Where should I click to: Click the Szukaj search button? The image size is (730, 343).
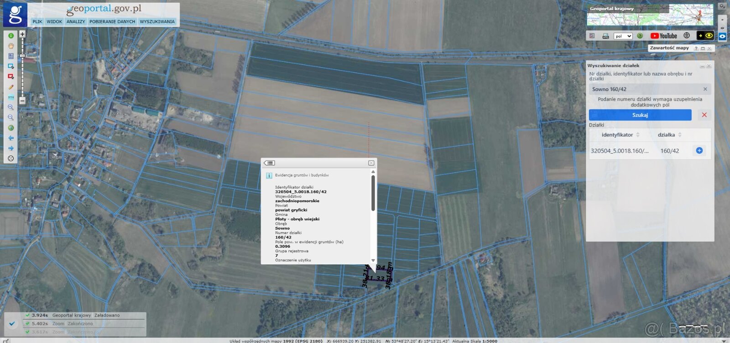click(640, 115)
